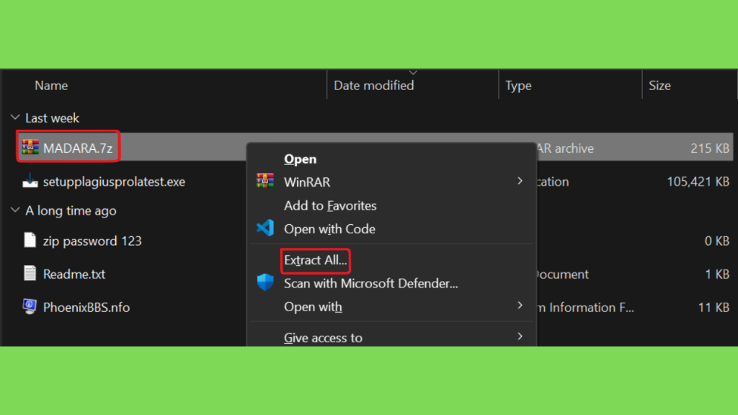Sort by Date modified column header
This screenshot has width=738, height=415.
[374, 86]
